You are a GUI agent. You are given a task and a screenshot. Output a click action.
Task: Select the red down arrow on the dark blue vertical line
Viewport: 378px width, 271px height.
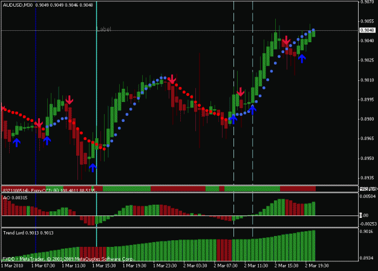click(39, 123)
